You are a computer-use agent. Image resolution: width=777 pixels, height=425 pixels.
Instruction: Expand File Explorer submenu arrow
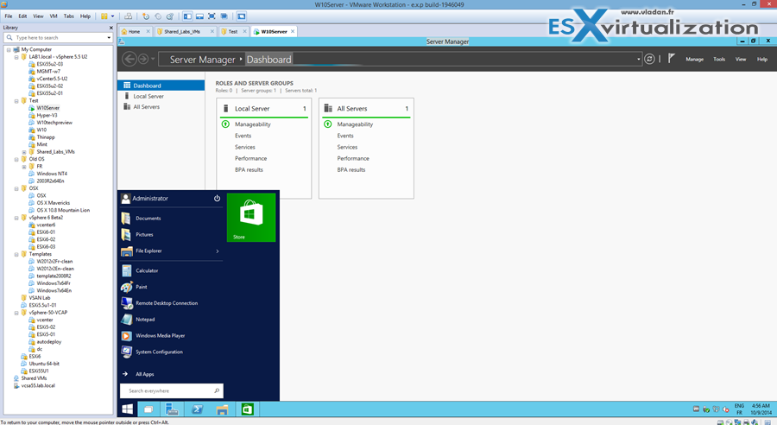click(217, 251)
